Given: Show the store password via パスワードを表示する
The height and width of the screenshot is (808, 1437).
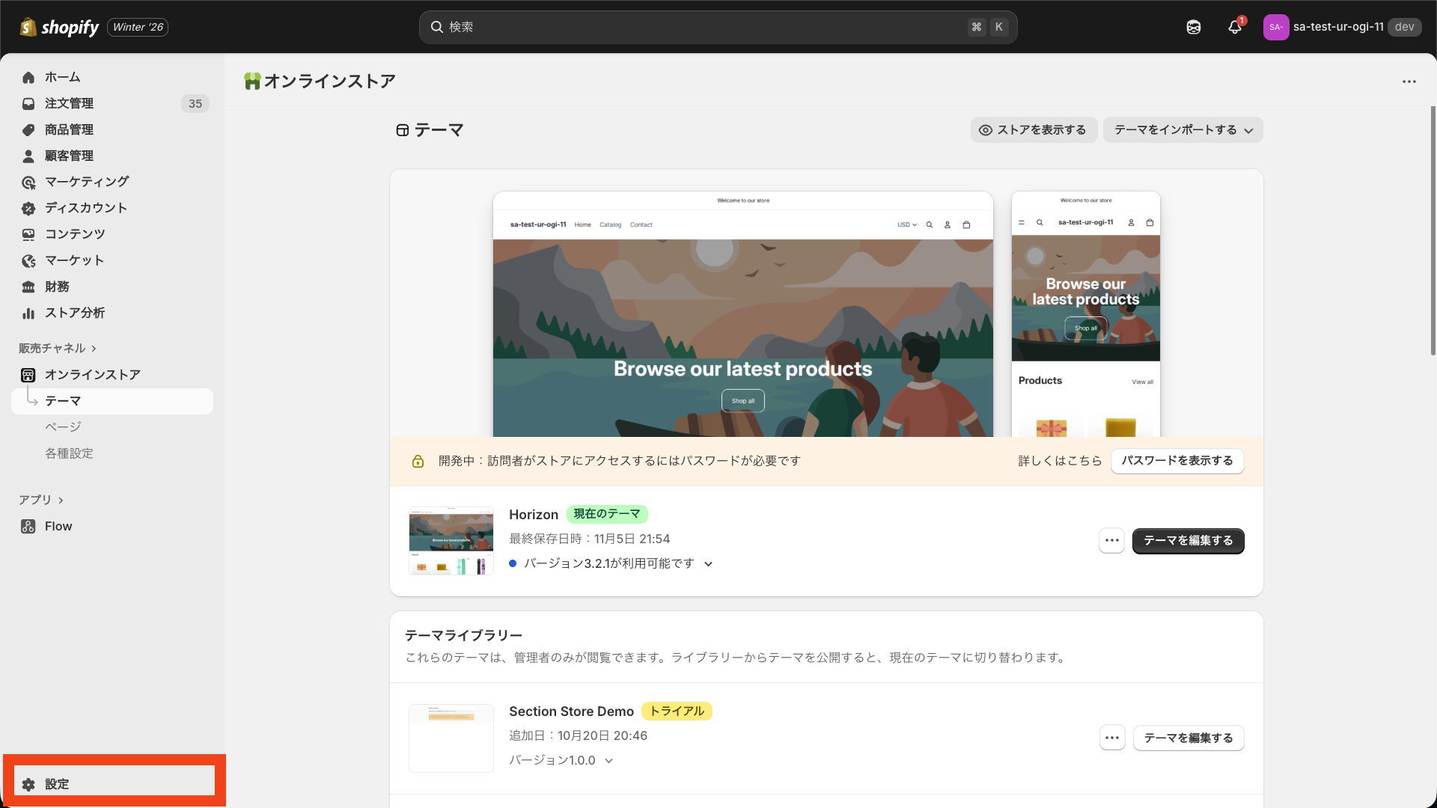Looking at the screenshot, I should 1177,461.
